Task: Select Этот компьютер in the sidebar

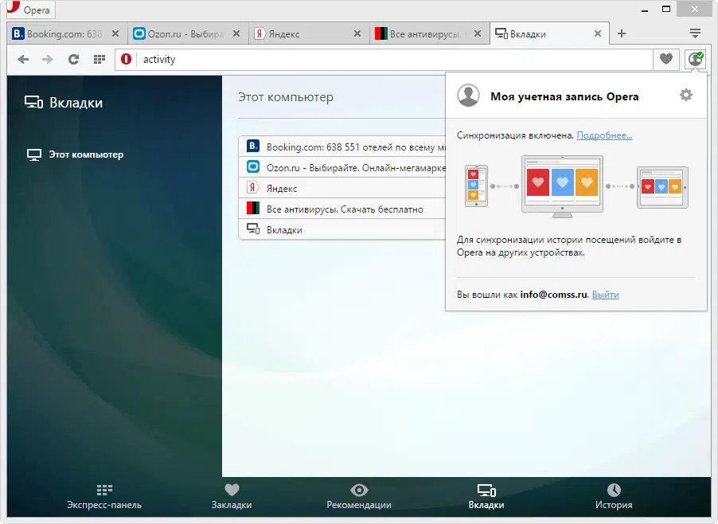Action: click(84, 154)
